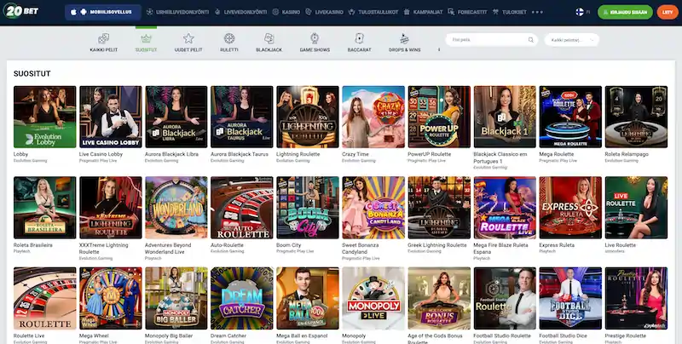Open the Kaikki pelintarjoajat provider dropdown

(x=571, y=40)
